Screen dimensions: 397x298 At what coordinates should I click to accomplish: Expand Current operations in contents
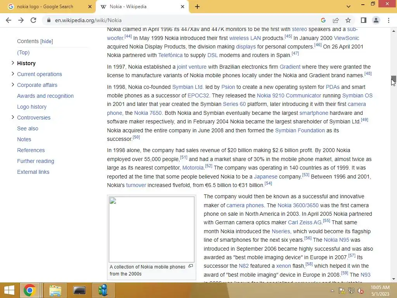(x=13, y=74)
